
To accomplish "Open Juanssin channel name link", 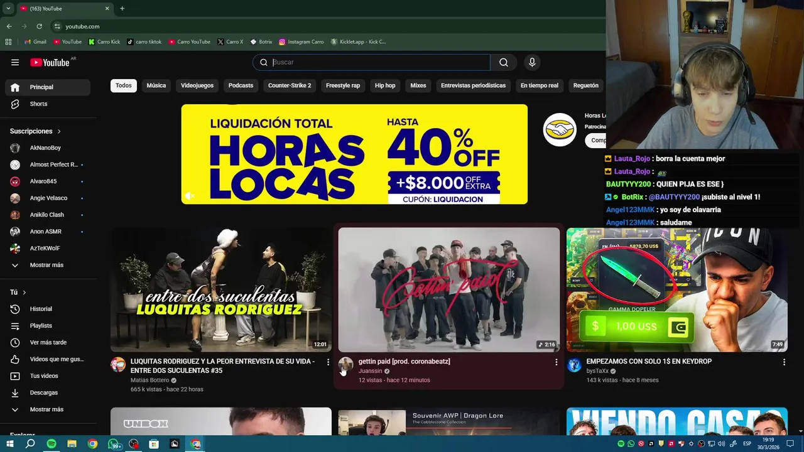I will coord(370,371).
